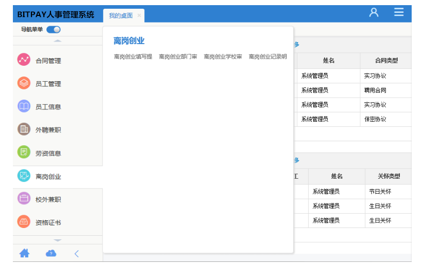Collapse sidebar with left chevron
423x265 pixels.
pyautogui.click(x=77, y=254)
